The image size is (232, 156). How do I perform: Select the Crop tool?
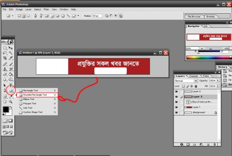[5, 58]
